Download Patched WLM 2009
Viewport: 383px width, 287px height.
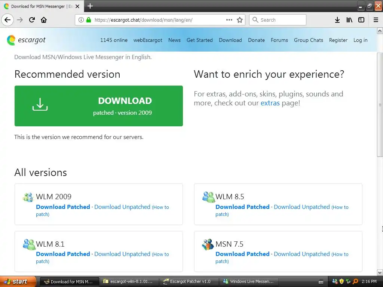point(63,207)
